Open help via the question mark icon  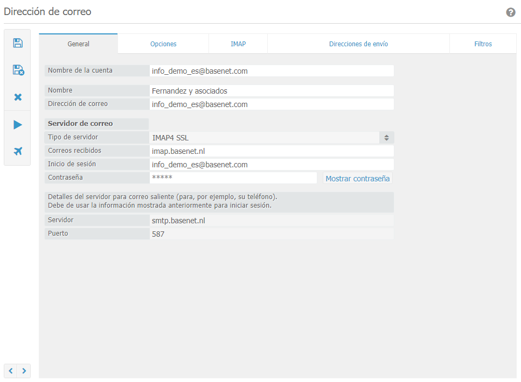click(x=511, y=12)
